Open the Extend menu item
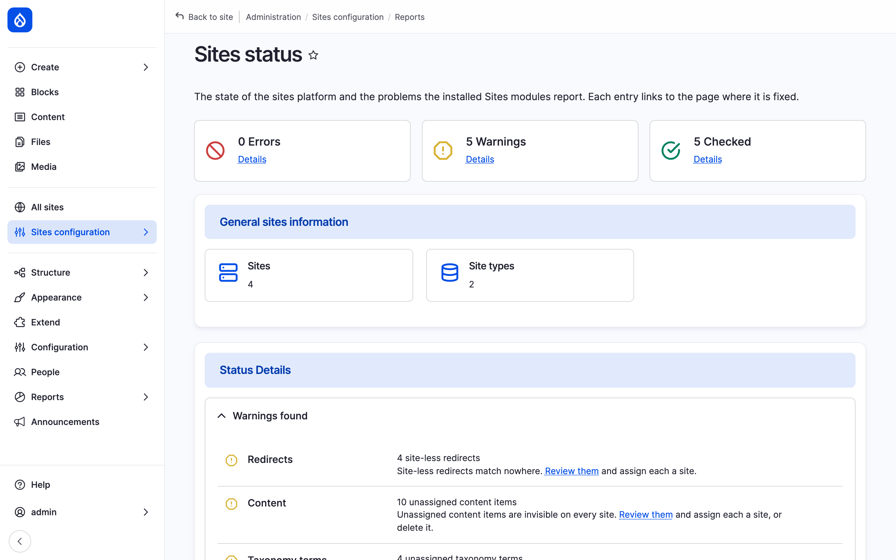Viewport: 896px width, 560px height. click(82, 322)
